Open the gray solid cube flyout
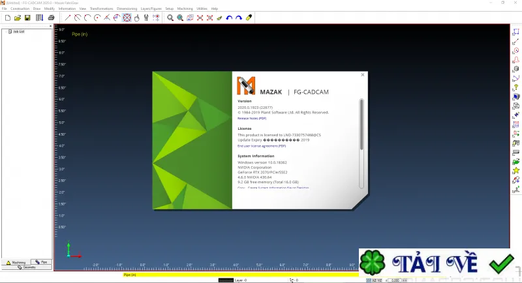Screen dimensions: 522x283 [x=515, y=69]
